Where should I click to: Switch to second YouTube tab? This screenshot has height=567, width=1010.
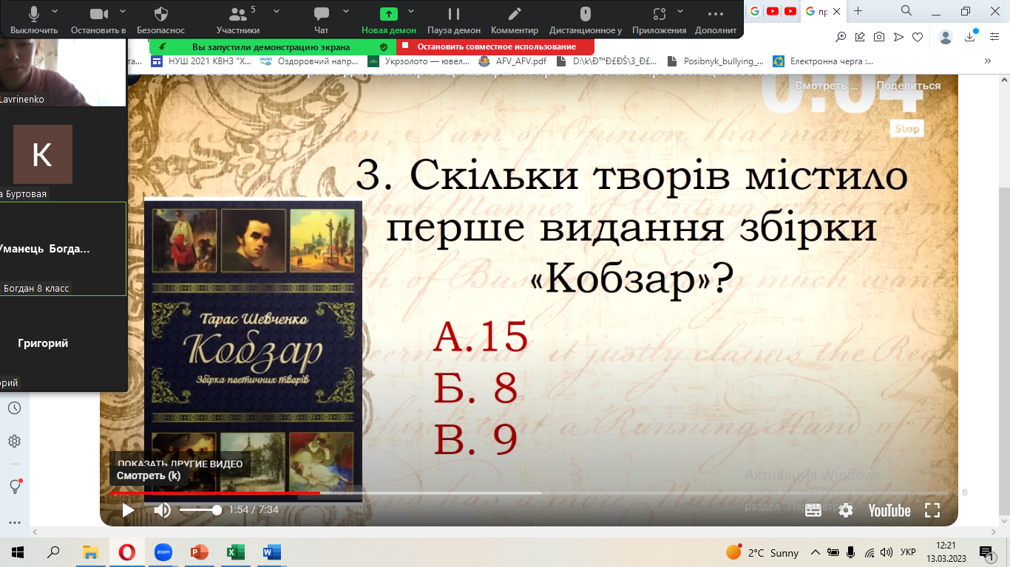click(x=790, y=11)
